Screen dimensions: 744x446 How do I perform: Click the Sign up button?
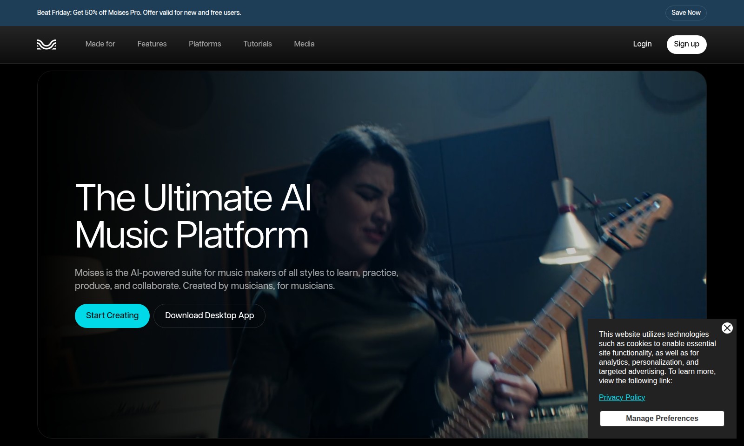(x=687, y=45)
